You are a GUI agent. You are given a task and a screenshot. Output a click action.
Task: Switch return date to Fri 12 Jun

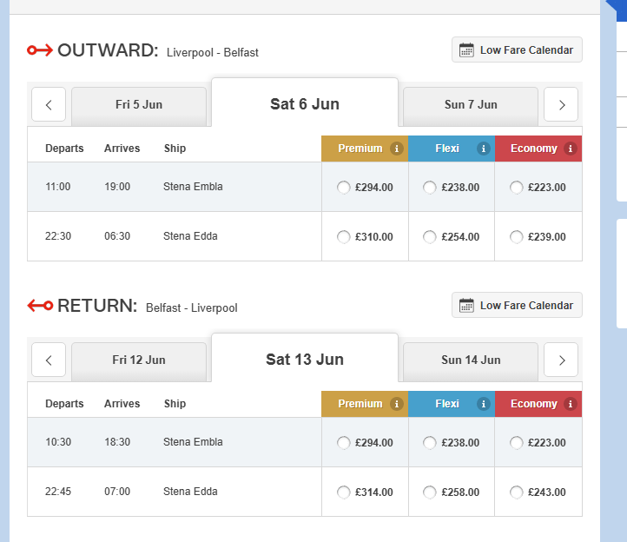139,360
